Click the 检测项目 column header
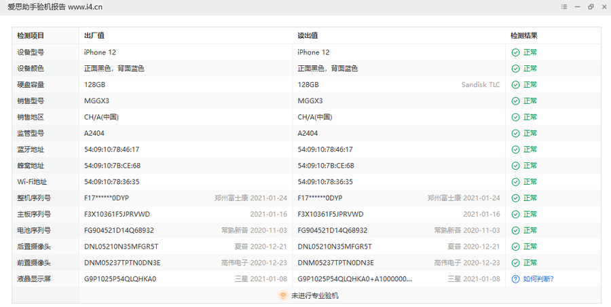Screen dimensions: 611x307 31,35
